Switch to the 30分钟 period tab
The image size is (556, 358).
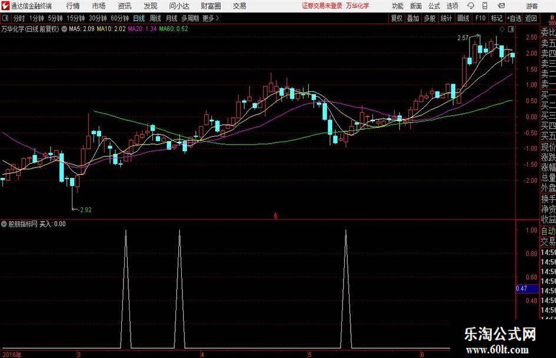click(98, 18)
